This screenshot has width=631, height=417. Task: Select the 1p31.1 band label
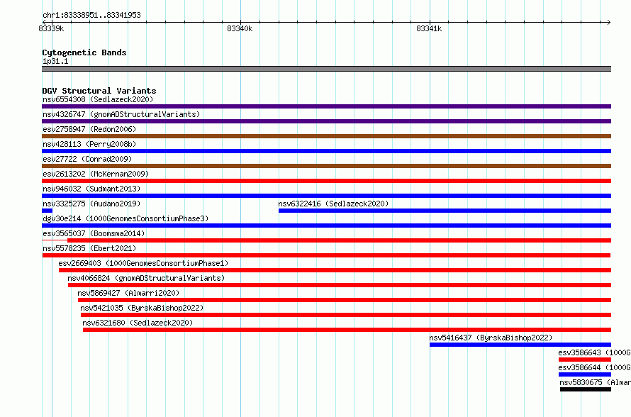pyautogui.click(x=55, y=61)
